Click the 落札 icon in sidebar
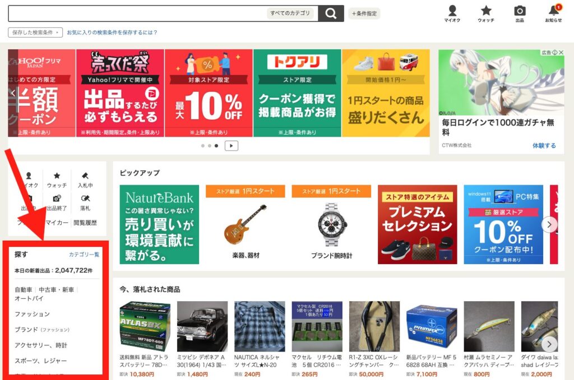Image resolution: width=574 pixels, height=380 pixels. coord(85,202)
